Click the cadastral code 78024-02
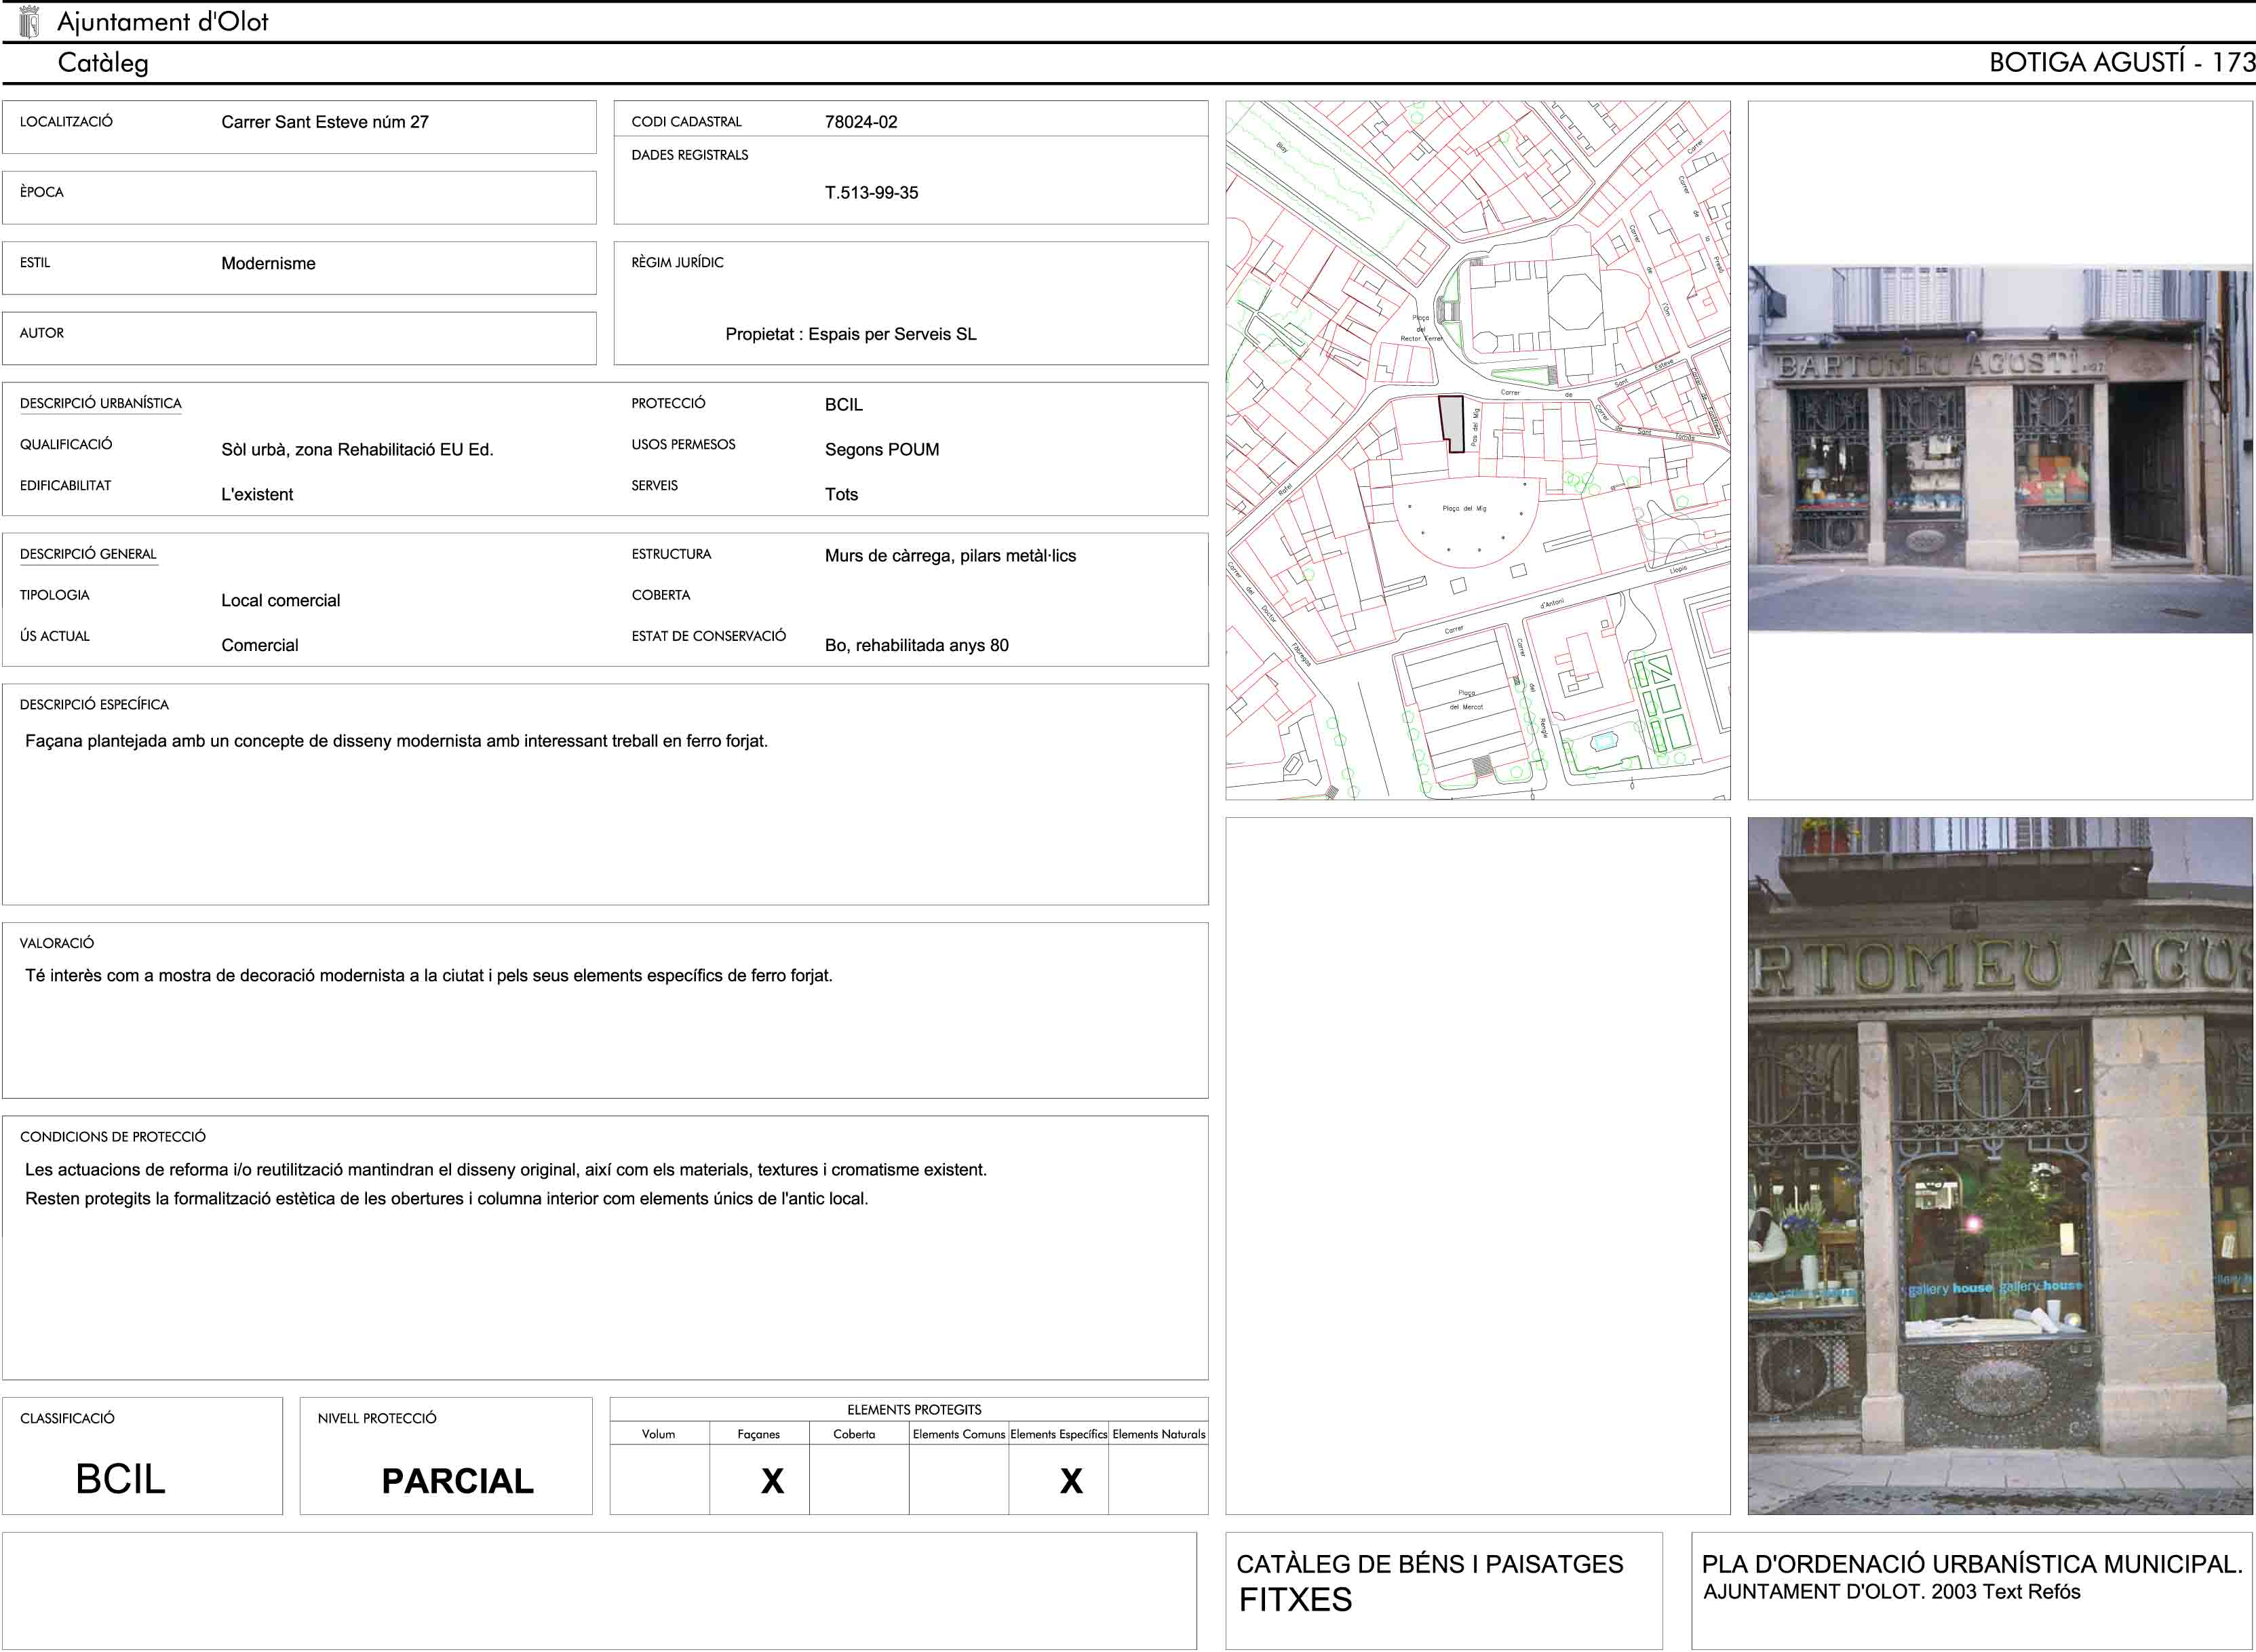The width and height of the screenshot is (2256, 1652). 861,122
